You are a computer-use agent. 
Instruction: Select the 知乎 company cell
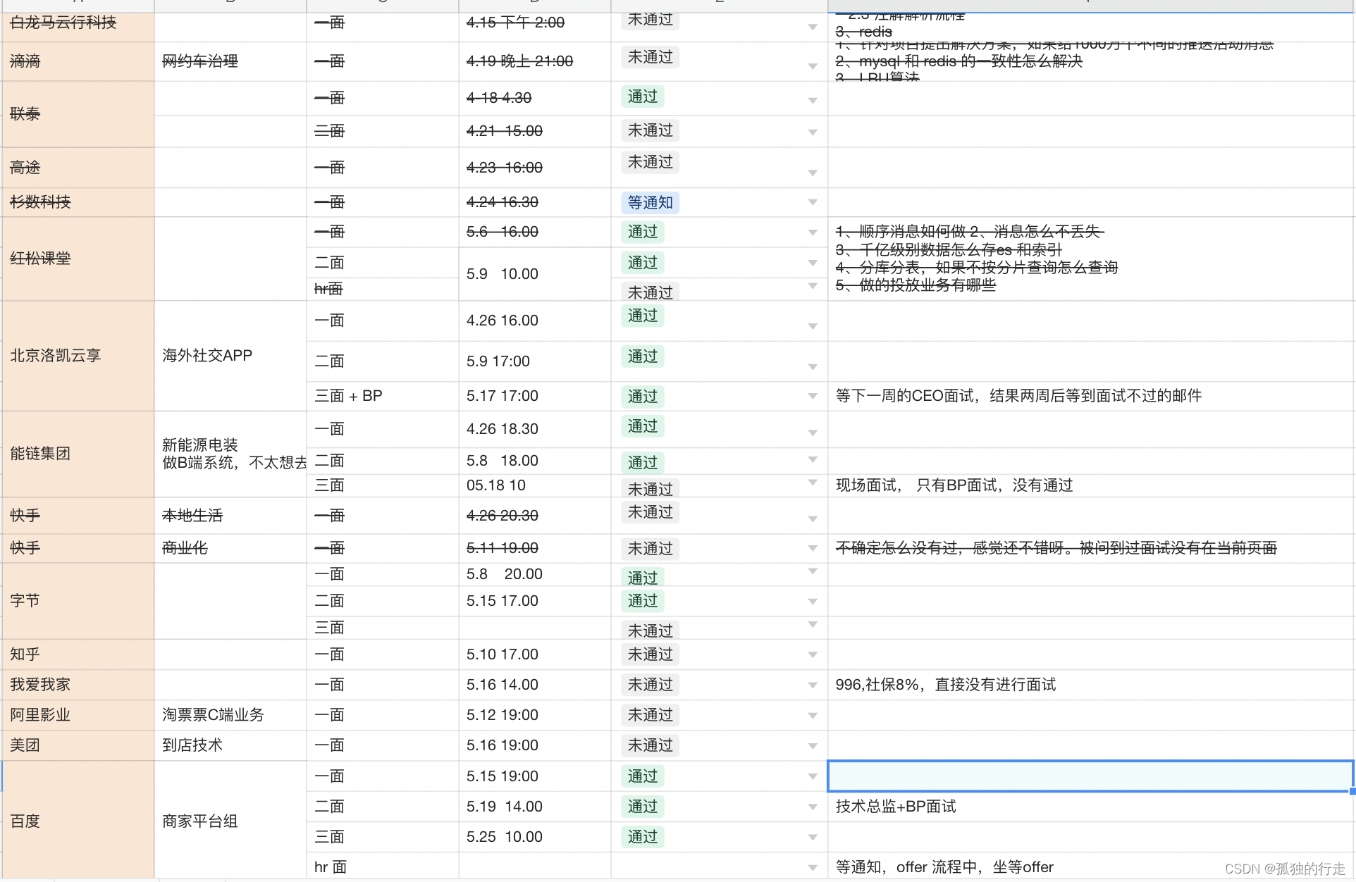click(x=78, y=654)
